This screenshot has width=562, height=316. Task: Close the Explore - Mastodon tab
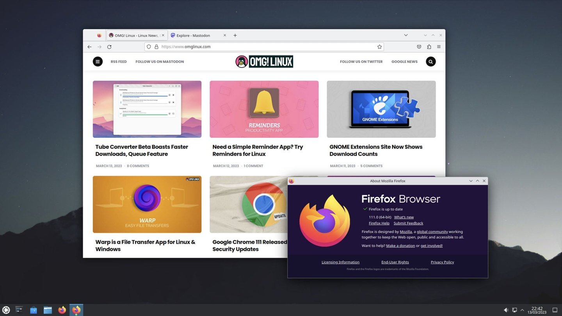(224, 36)
